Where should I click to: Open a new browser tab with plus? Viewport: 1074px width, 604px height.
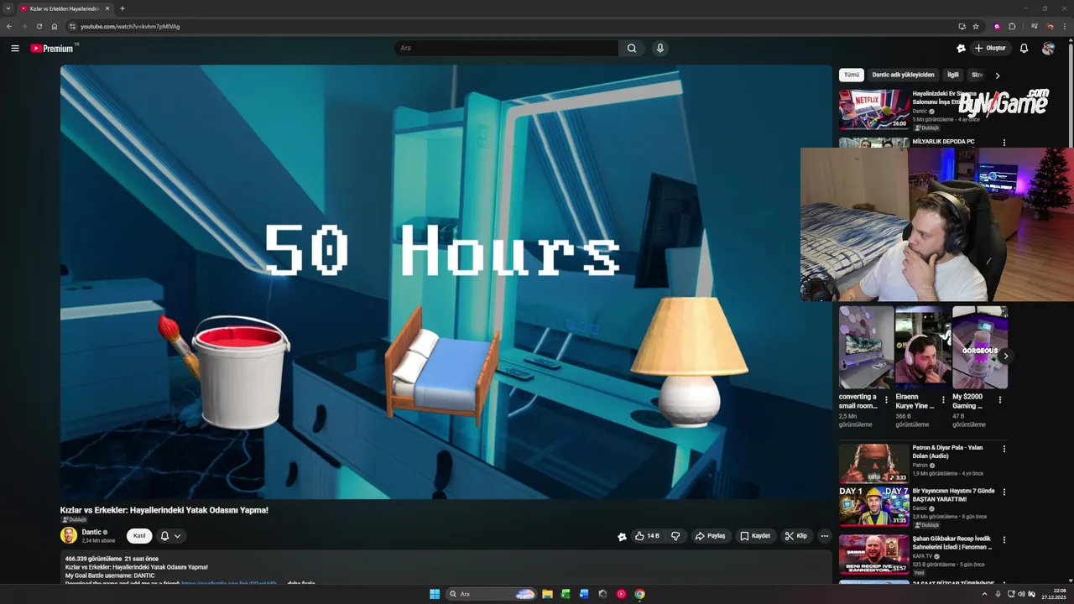[123, 8]
